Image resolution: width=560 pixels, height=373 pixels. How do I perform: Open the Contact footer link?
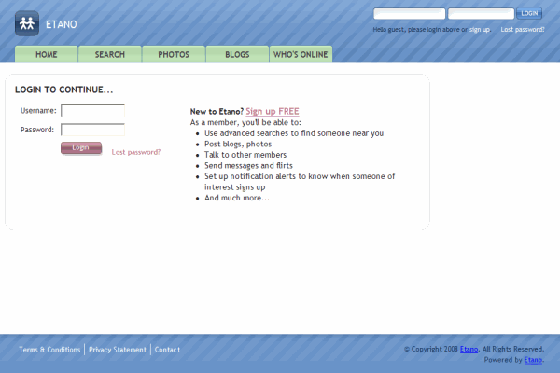pyautogui.click(x=167, y=350)
